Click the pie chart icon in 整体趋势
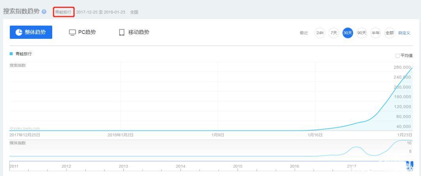421x176 pixels. click(x=19, y=32)
